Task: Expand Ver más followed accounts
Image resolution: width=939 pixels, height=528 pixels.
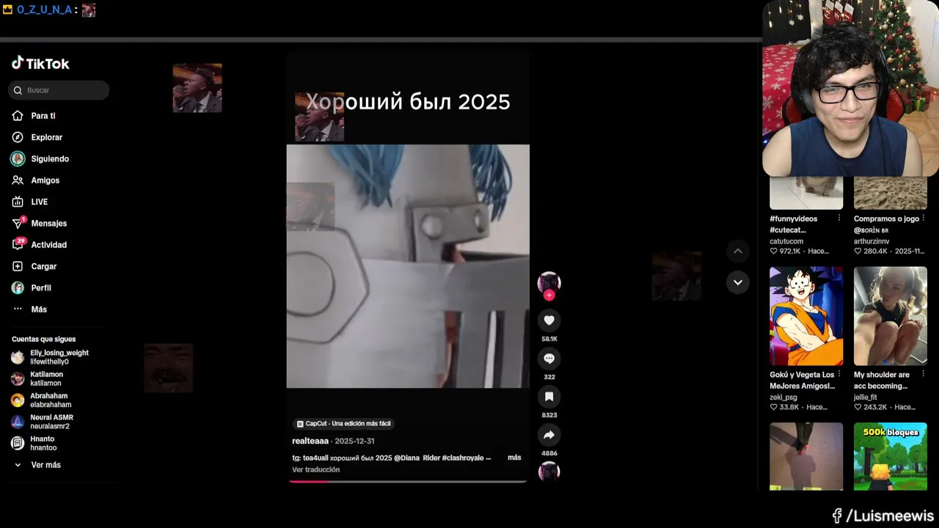Action: [37, 465]
